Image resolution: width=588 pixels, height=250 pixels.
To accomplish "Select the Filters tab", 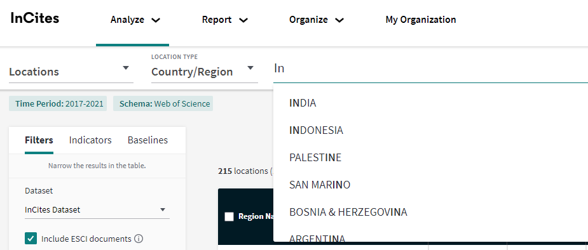I will click(x=39, y=140).
